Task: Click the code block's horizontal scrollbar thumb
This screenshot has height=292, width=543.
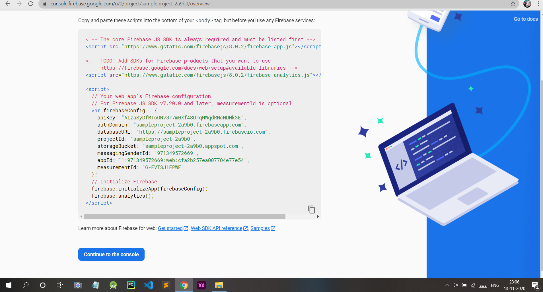Action: click(x=185, y=217)
